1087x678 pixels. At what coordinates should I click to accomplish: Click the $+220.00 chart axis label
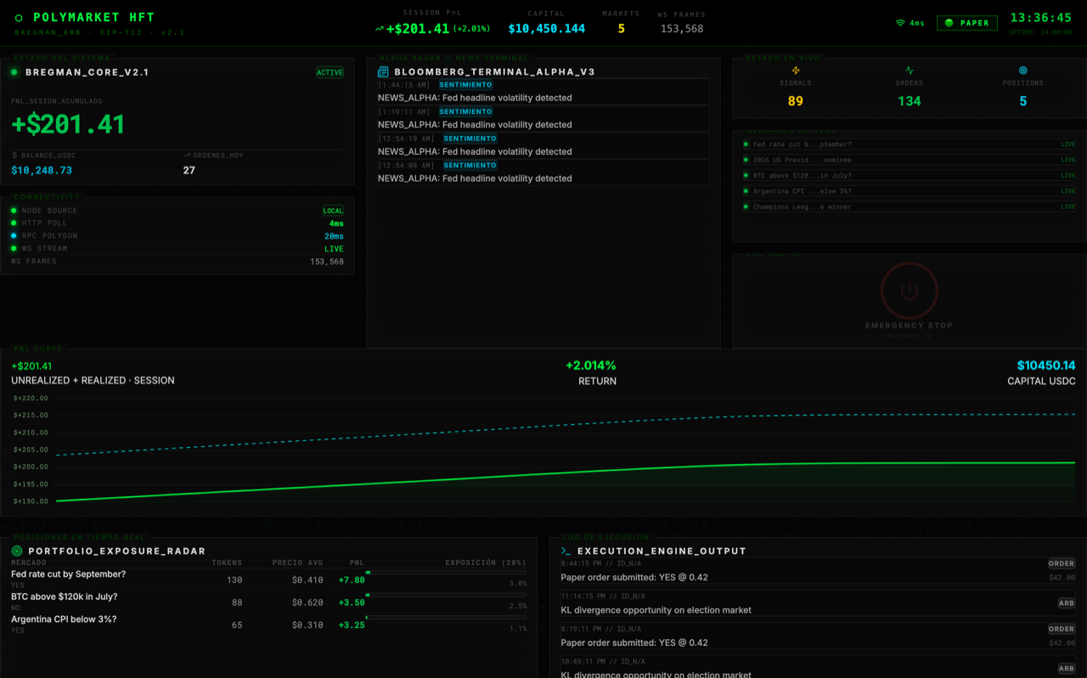[x=31, y=398]
